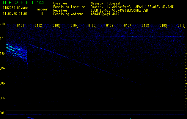Image resolution: width=187 pixels, height=119 pixels.
Task: Select the filename 1102260100.png
Action: 15,8
